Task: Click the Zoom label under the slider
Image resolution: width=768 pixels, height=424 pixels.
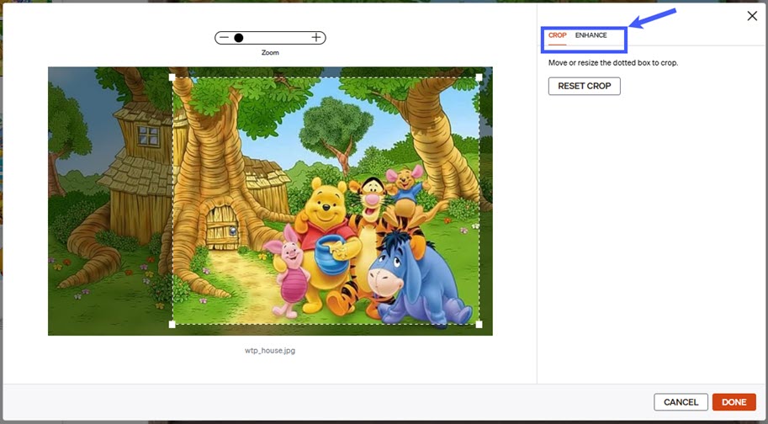Action: [x=270, y=52]
